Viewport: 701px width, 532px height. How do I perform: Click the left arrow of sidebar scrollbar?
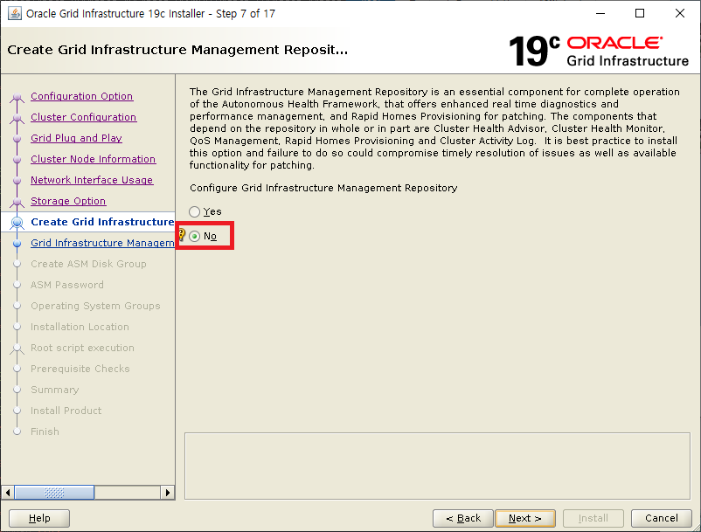pos(8,493)
